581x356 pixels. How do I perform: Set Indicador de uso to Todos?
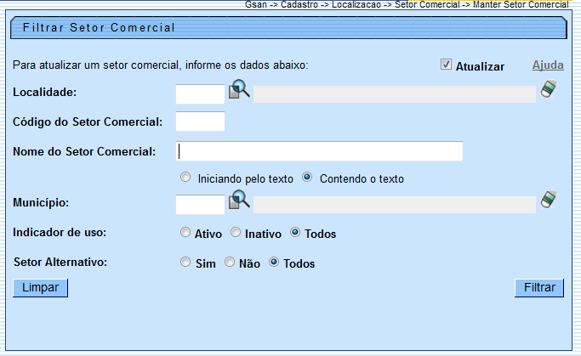(x=295, y=232)
